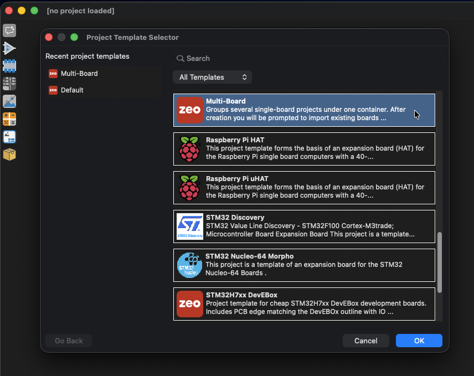The width and height of the screenshot is (474, 376).
Task: Click the Cancel button
Action: 366,341
